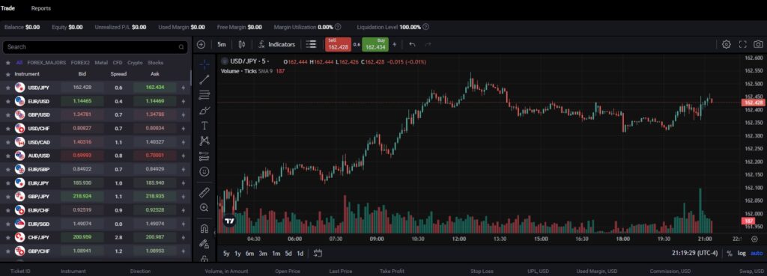Switch to the Trade tab
767x276 pixels.
[x=7, y=8]
